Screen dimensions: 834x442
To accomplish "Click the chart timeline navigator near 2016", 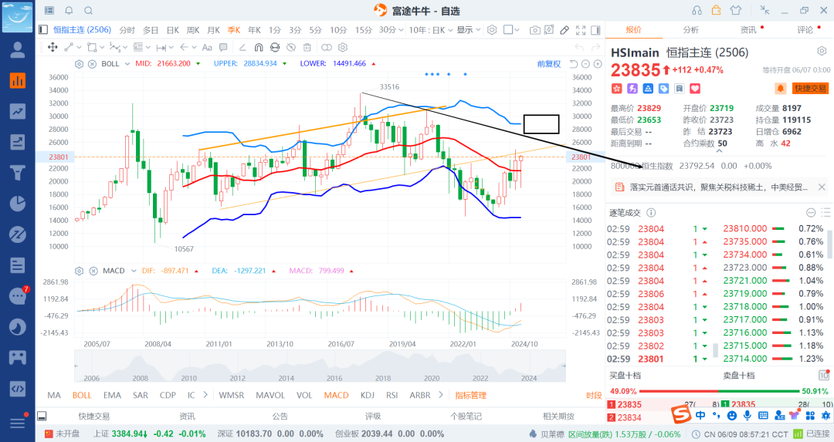I will pyautogui.click(x=334, y=378).
